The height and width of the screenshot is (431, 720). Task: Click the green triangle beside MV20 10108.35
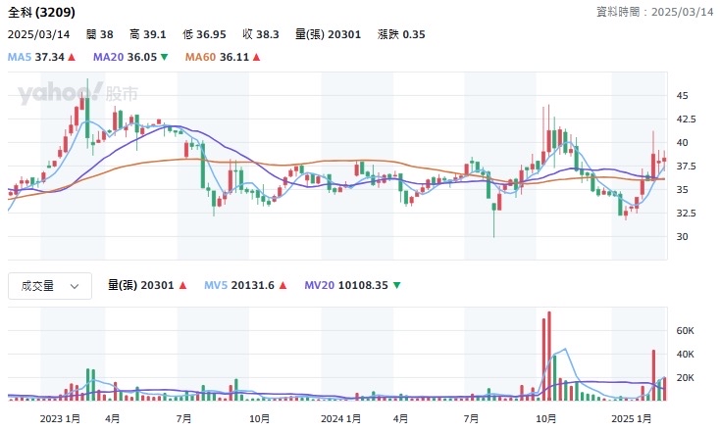(x=396, y=286)
